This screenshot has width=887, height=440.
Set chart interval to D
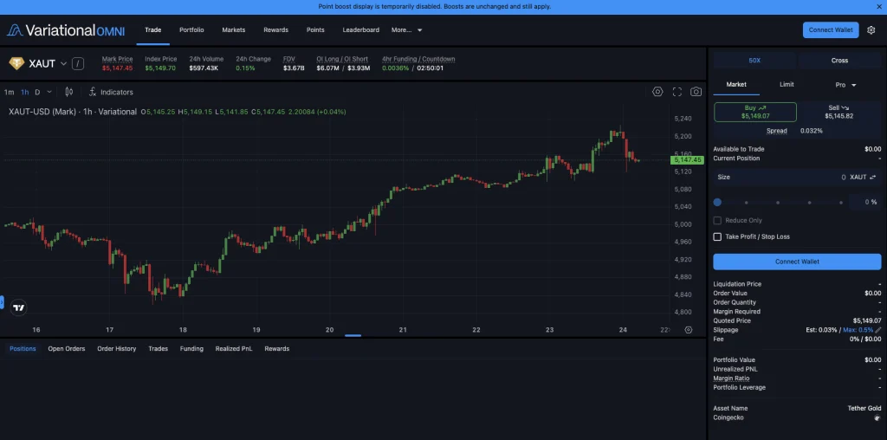tap(37, 92)
